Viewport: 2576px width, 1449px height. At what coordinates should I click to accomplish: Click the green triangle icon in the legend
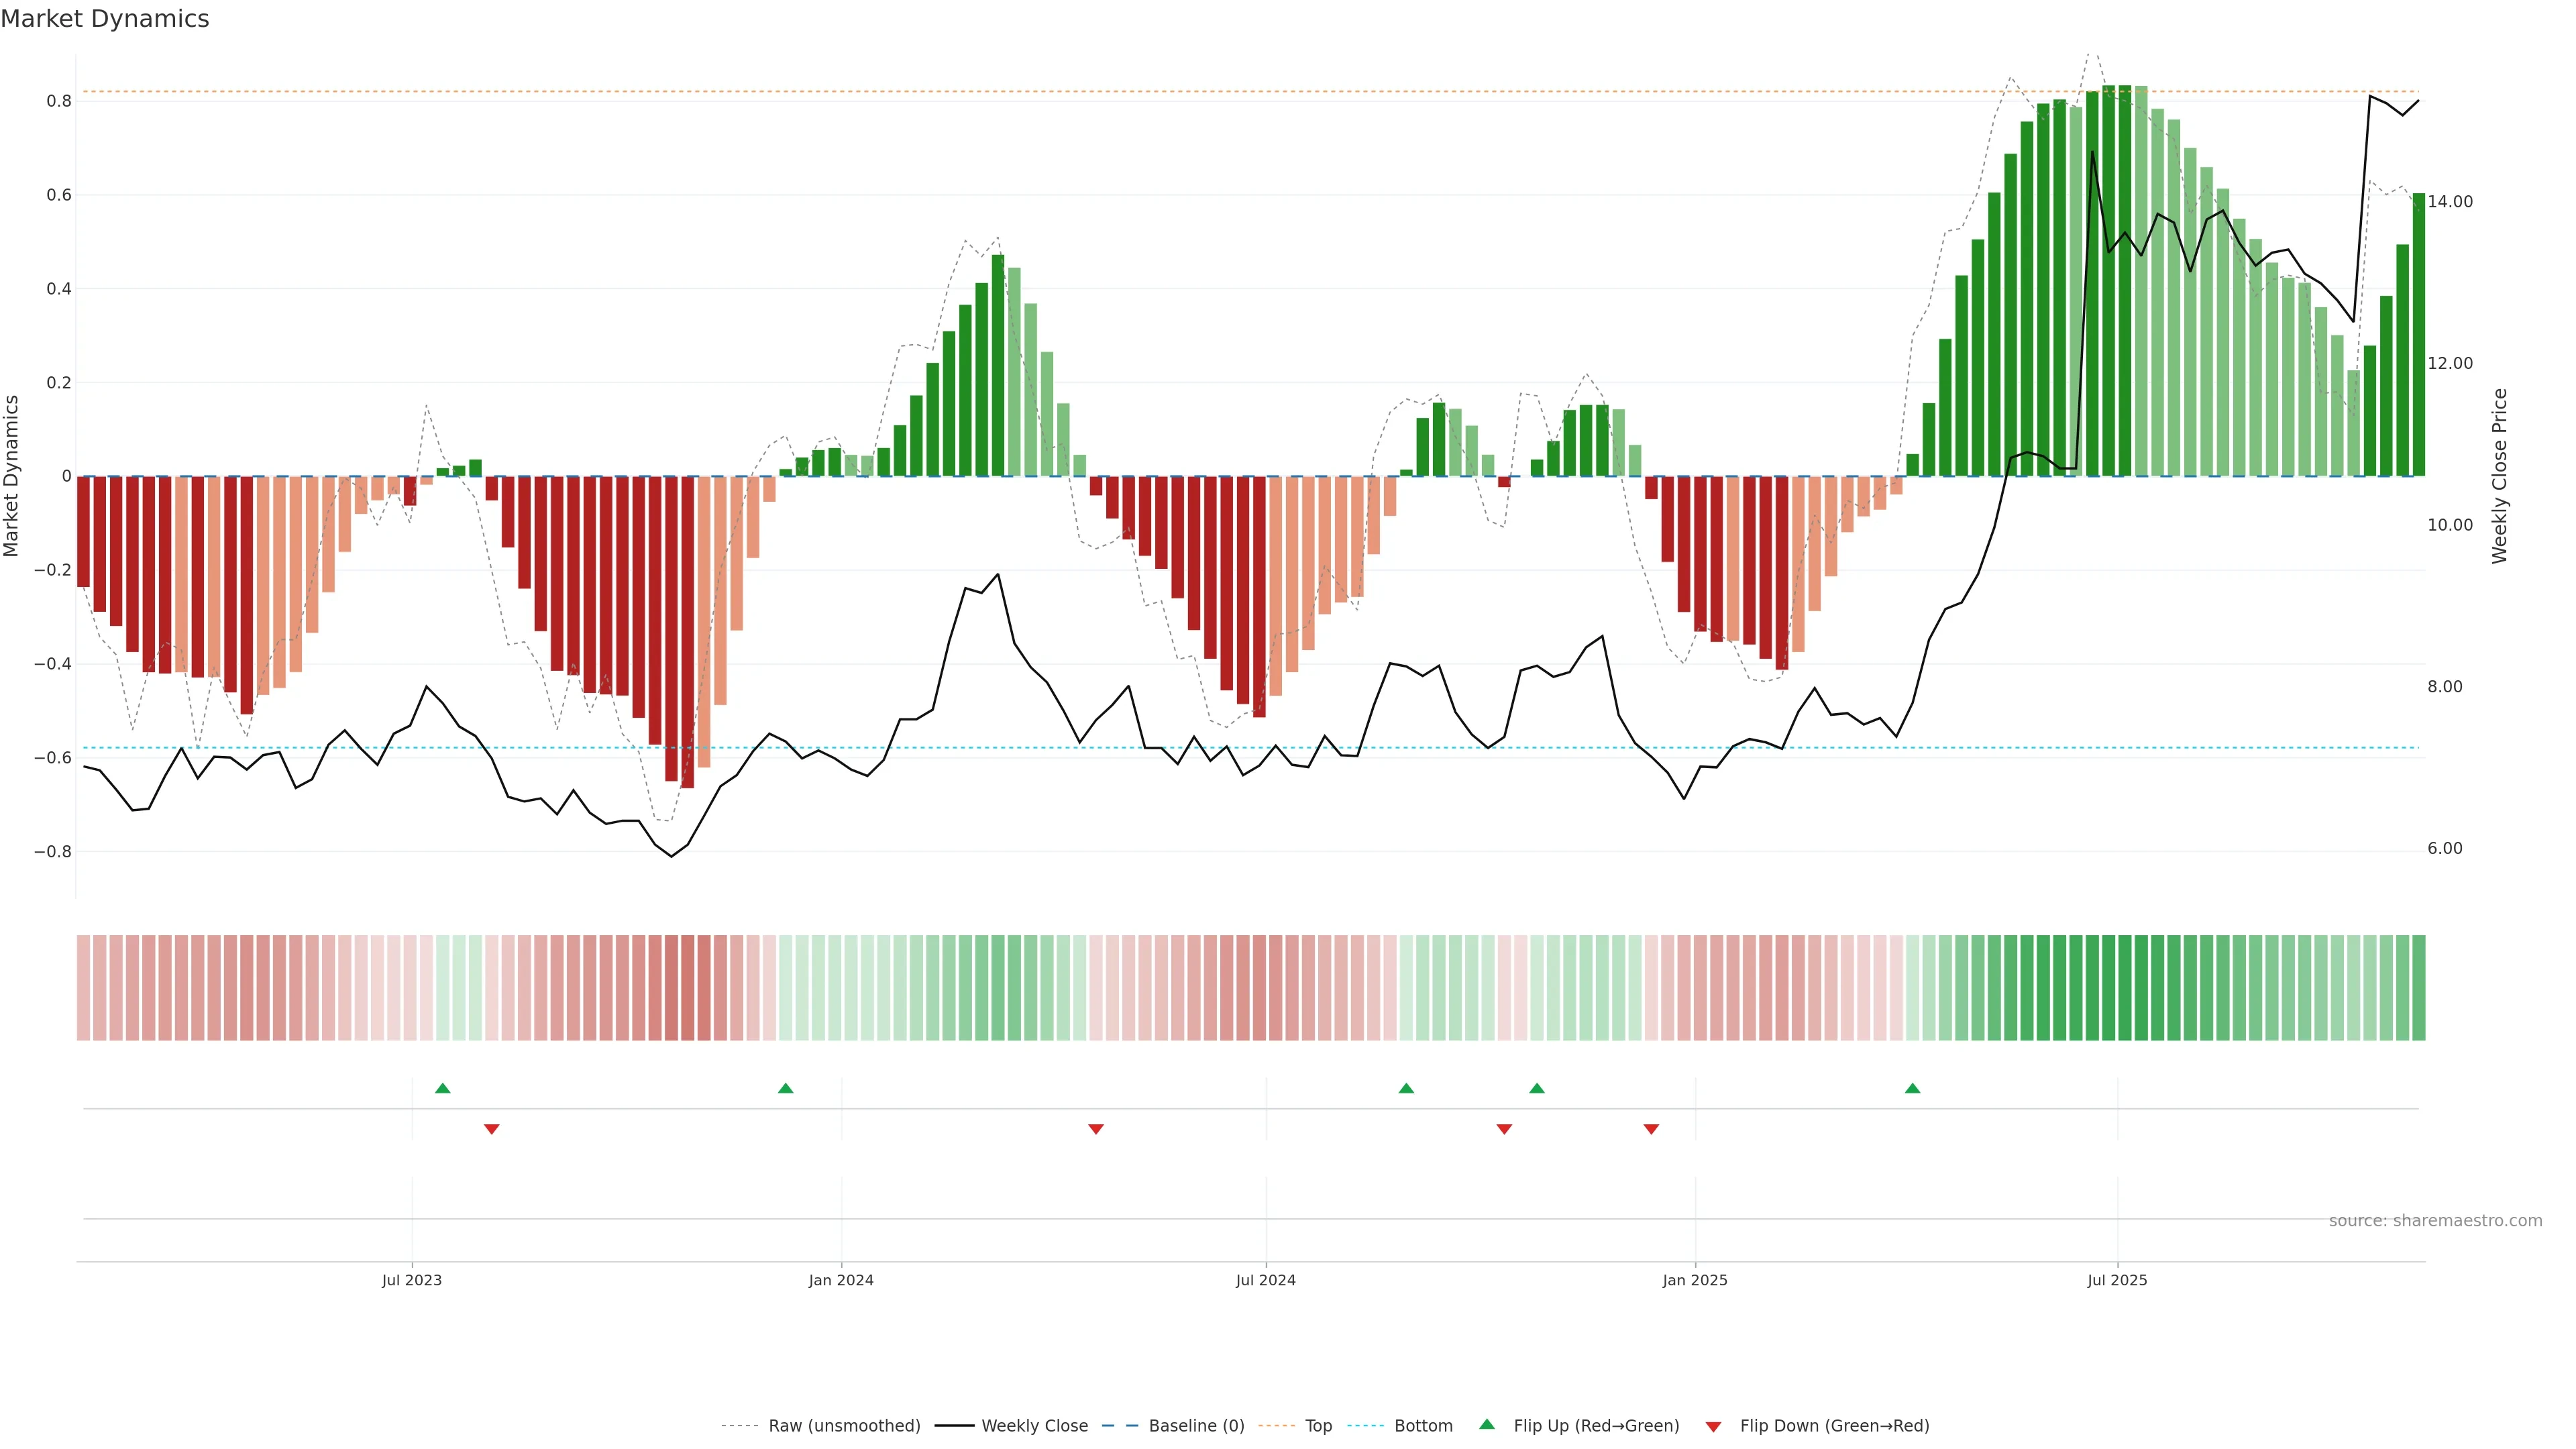click(x=1487, y=1424)
